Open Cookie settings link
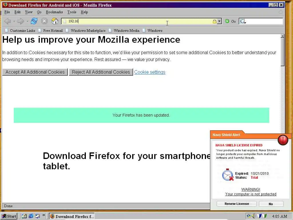Screen dimensions: 293x220 pos(150,72)
